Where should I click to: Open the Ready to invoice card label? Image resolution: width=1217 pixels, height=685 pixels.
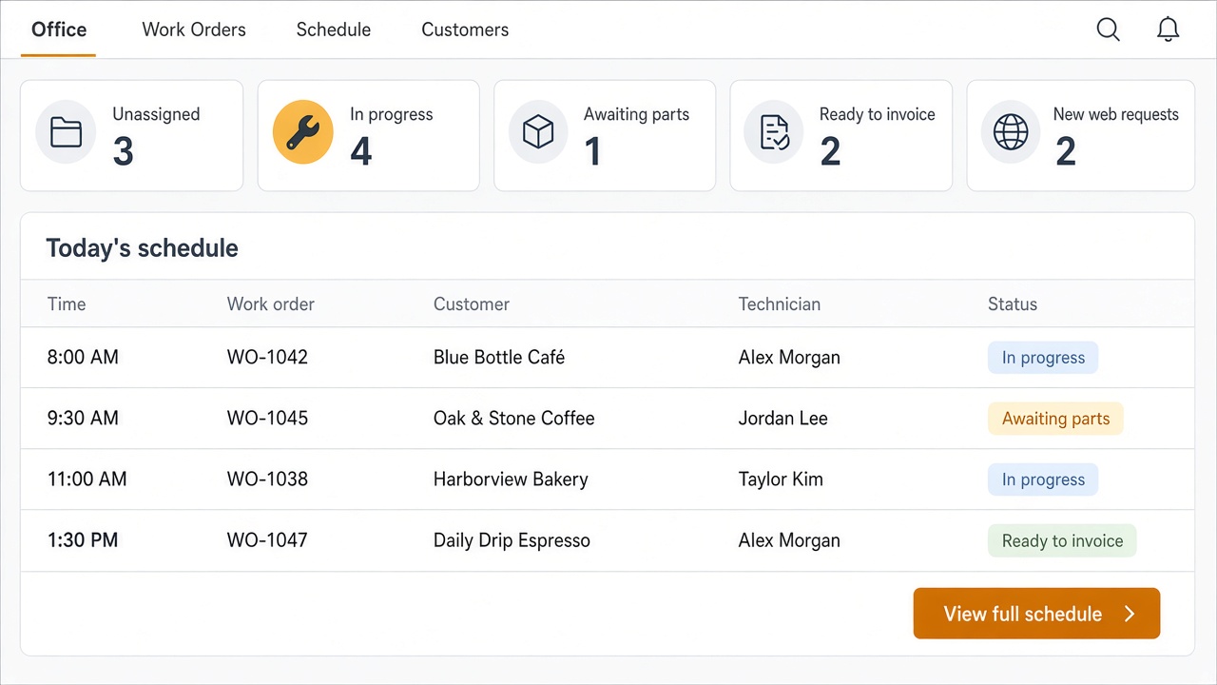(877, 114)
